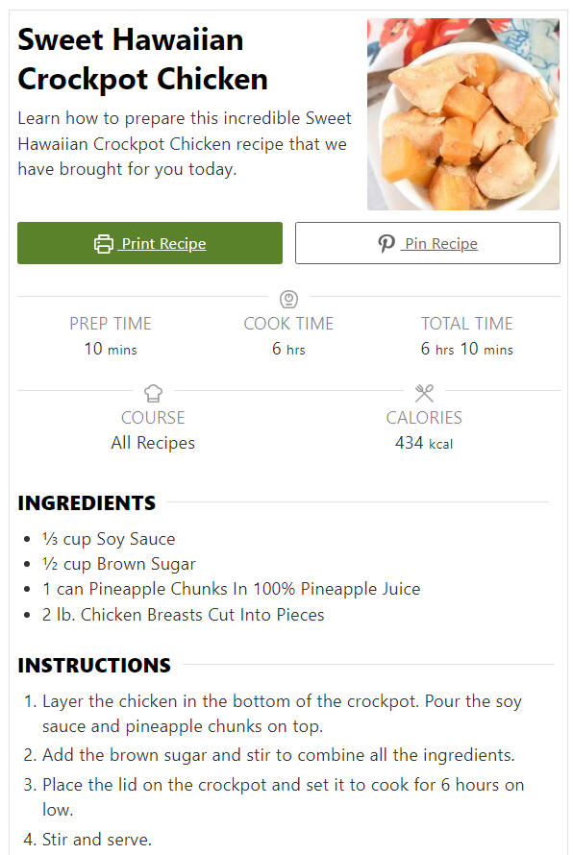
Task: Click the Sweet Hawaiian Crockpot Chicken title
Action: 143,60
